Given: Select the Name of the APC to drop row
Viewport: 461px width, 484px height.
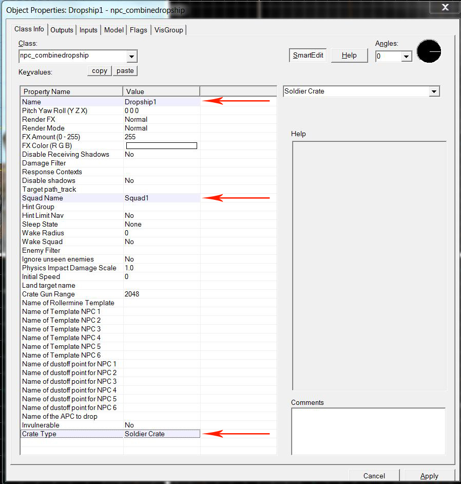Looking at the screenshot, I should tap(110, 417).
